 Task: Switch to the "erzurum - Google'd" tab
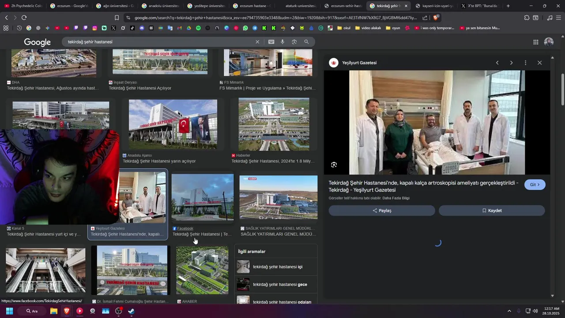[69, 6]
